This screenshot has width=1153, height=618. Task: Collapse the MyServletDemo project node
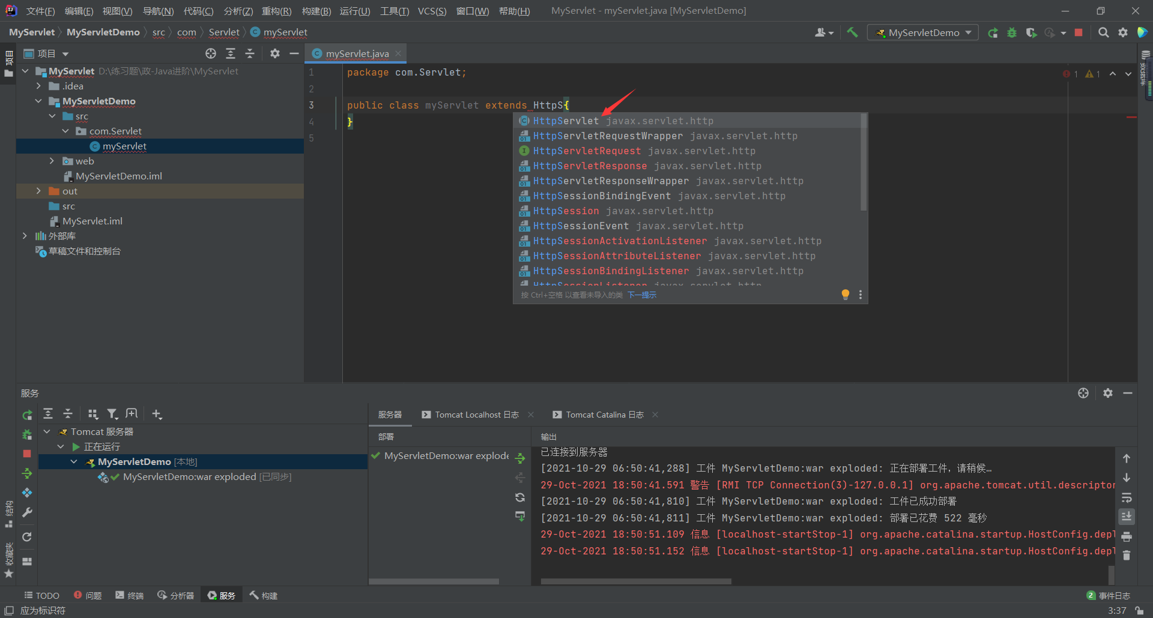(x=38, y=101)
